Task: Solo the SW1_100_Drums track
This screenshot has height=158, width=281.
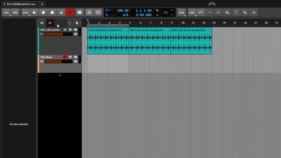Action: [x=70, y=29]
